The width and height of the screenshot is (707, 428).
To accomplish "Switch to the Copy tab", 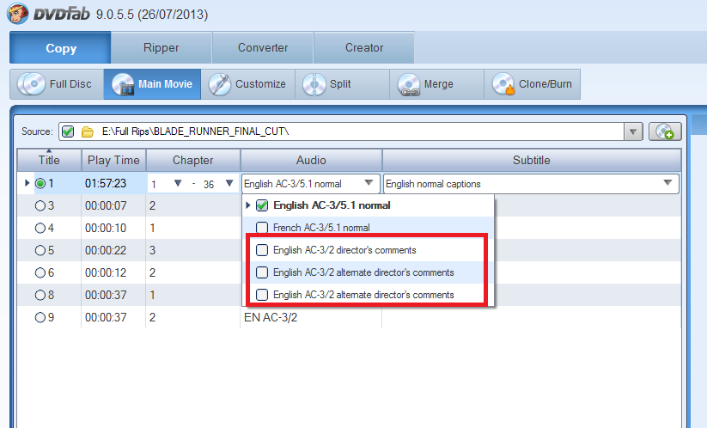I will pyautogui.click(x=60, y=48).
